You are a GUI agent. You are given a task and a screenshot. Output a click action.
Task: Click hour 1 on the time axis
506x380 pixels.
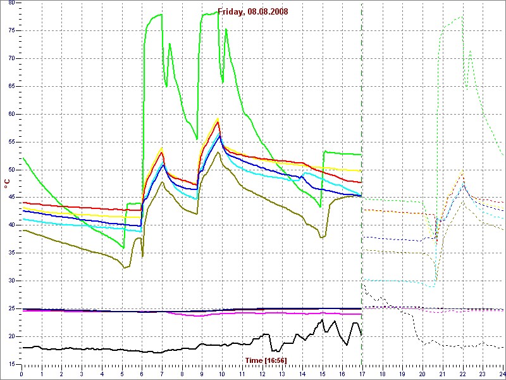[42, 372]
